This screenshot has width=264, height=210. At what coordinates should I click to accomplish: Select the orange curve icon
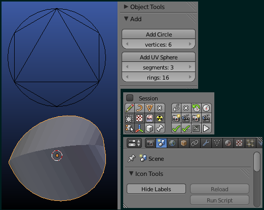point(139,108)
